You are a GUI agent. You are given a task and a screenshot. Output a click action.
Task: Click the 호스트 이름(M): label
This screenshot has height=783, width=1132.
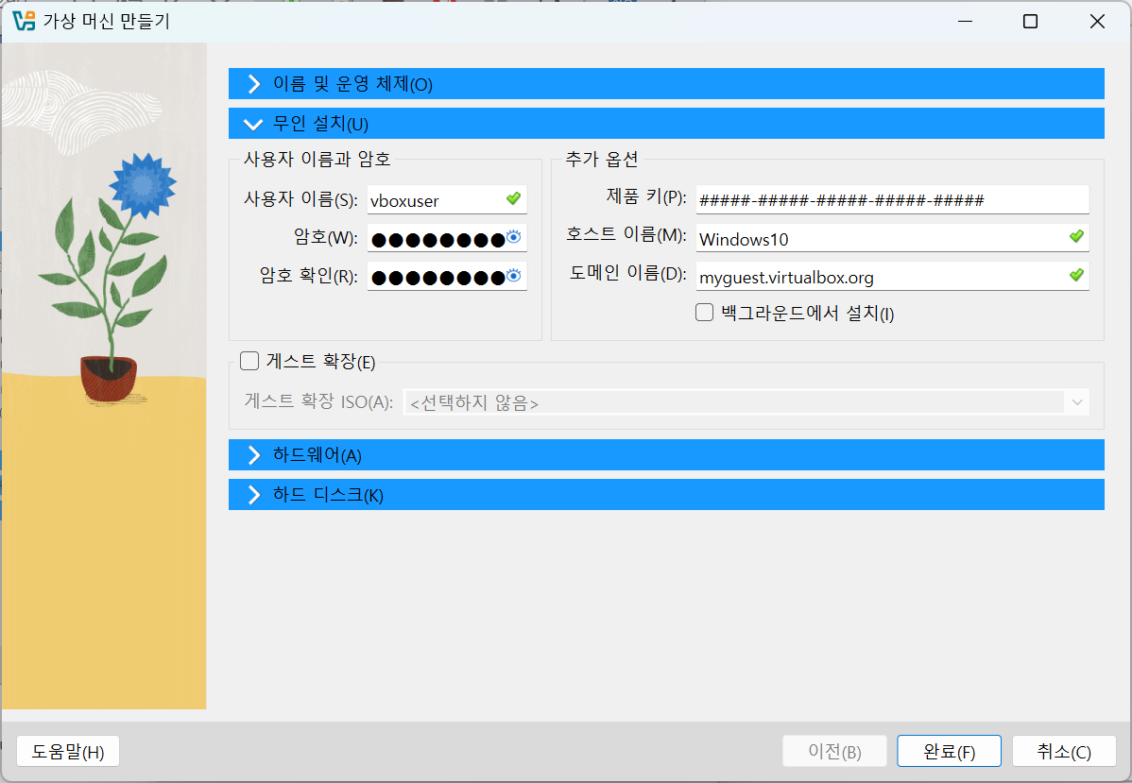pos(626,234)
